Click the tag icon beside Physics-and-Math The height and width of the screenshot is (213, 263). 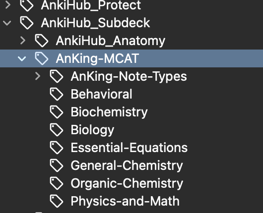57,201
